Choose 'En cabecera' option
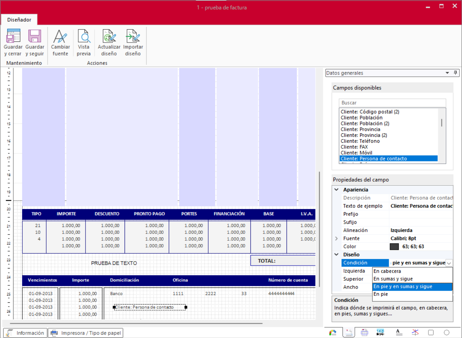The height and width of the screenshot is (338, 462). 412,271
